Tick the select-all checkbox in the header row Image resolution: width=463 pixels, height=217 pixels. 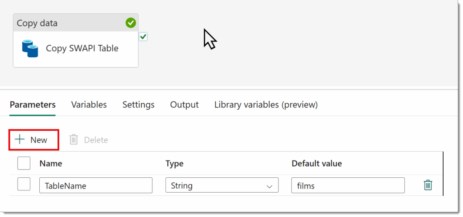[x=24, y=163]
